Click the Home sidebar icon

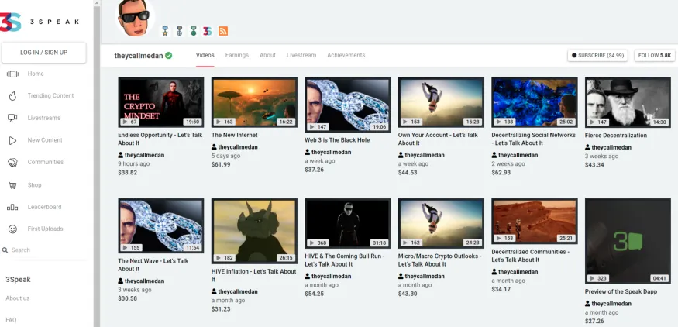coord(12,74)
